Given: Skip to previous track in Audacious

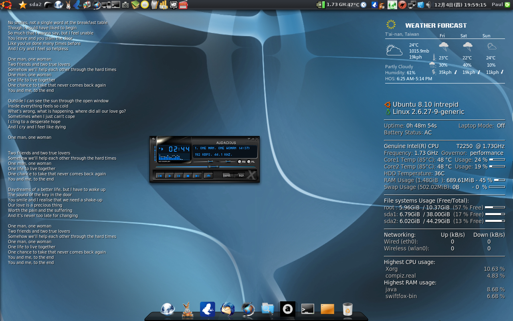Looking at the screenshot, I should (x=160, y=176).
